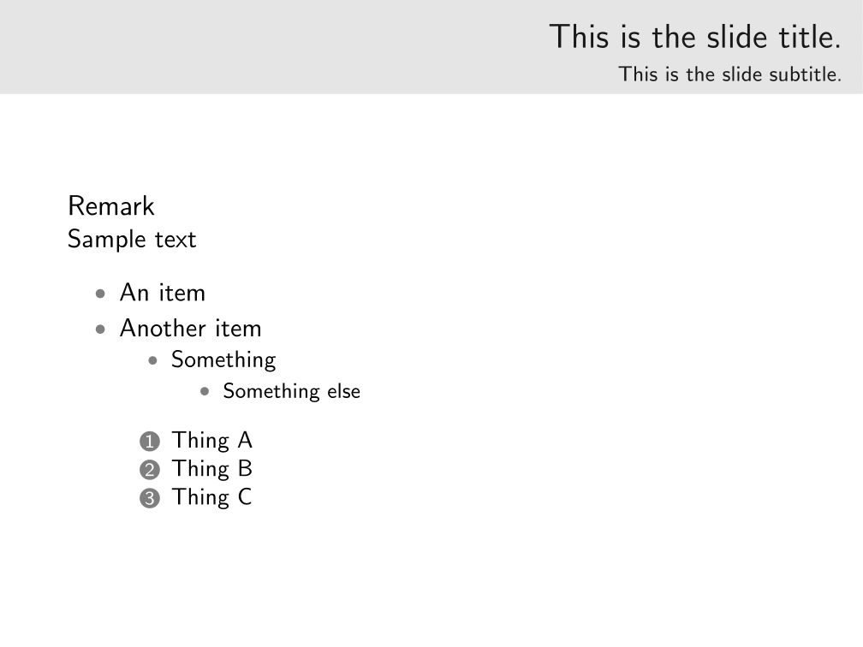Click the Remark heading
863x647 pixels.
point(111,206)
